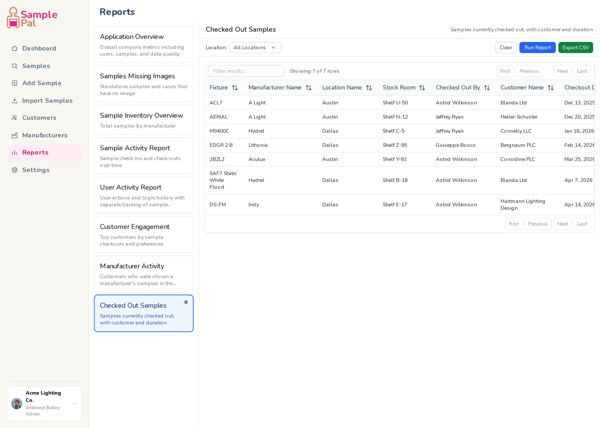Screen dimensions: 600x428
Task: Open the Sample Activity Report
Action: (144, 156)
